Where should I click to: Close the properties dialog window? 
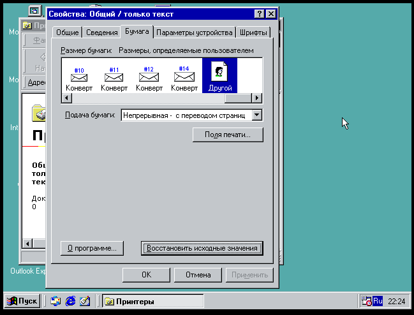pos(271,14)
